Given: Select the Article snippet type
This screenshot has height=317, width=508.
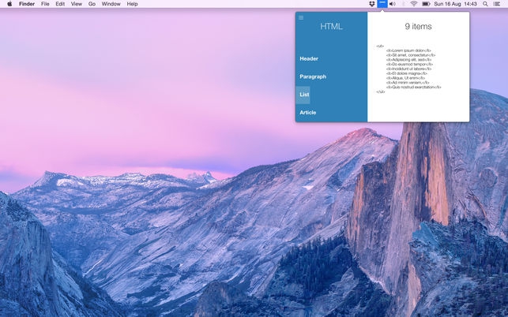Looking at the screenshot, I should click(308, 113).
